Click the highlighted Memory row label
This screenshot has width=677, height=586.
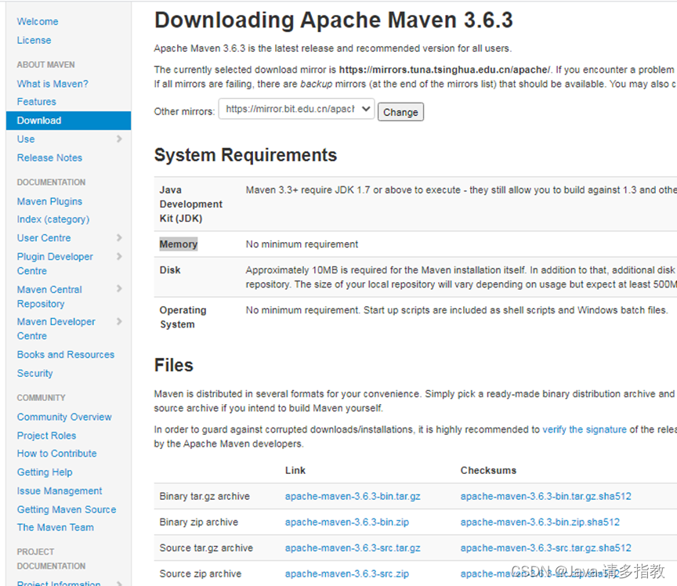coord(179,244)
